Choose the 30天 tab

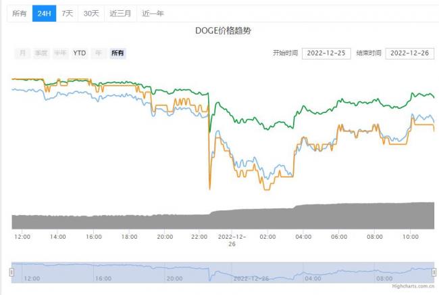coord(91,13)
